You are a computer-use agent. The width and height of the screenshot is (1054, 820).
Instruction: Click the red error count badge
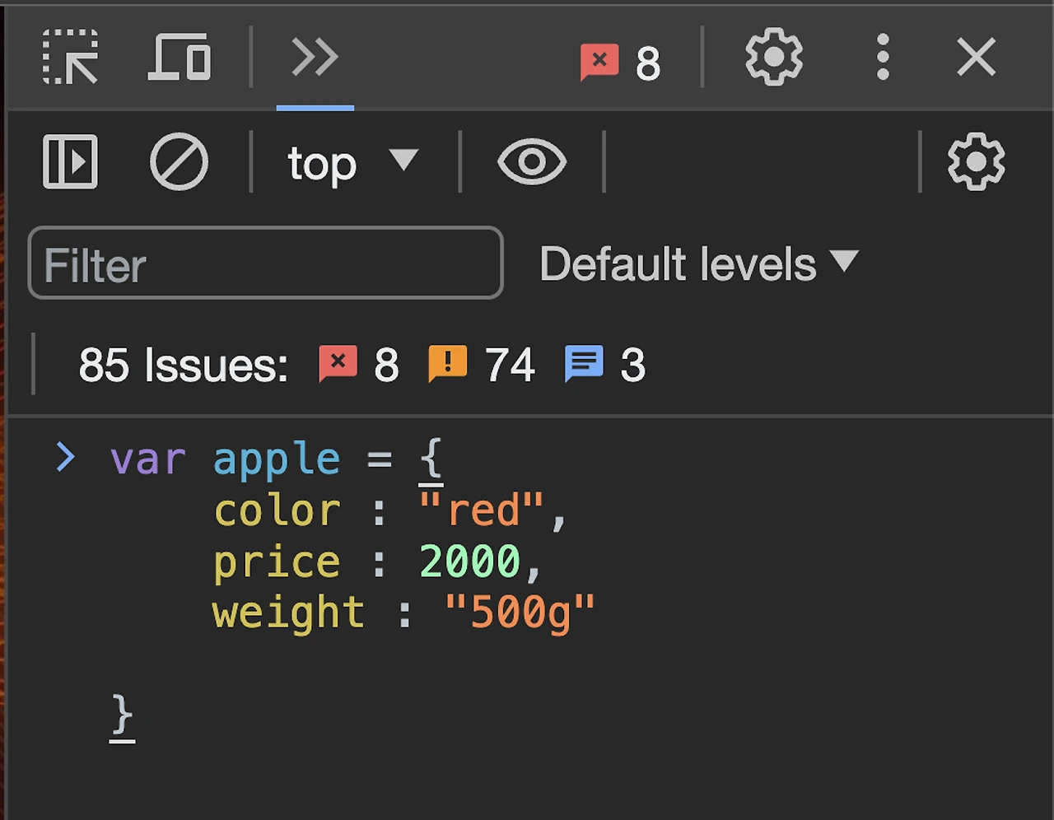coord(620,62)
